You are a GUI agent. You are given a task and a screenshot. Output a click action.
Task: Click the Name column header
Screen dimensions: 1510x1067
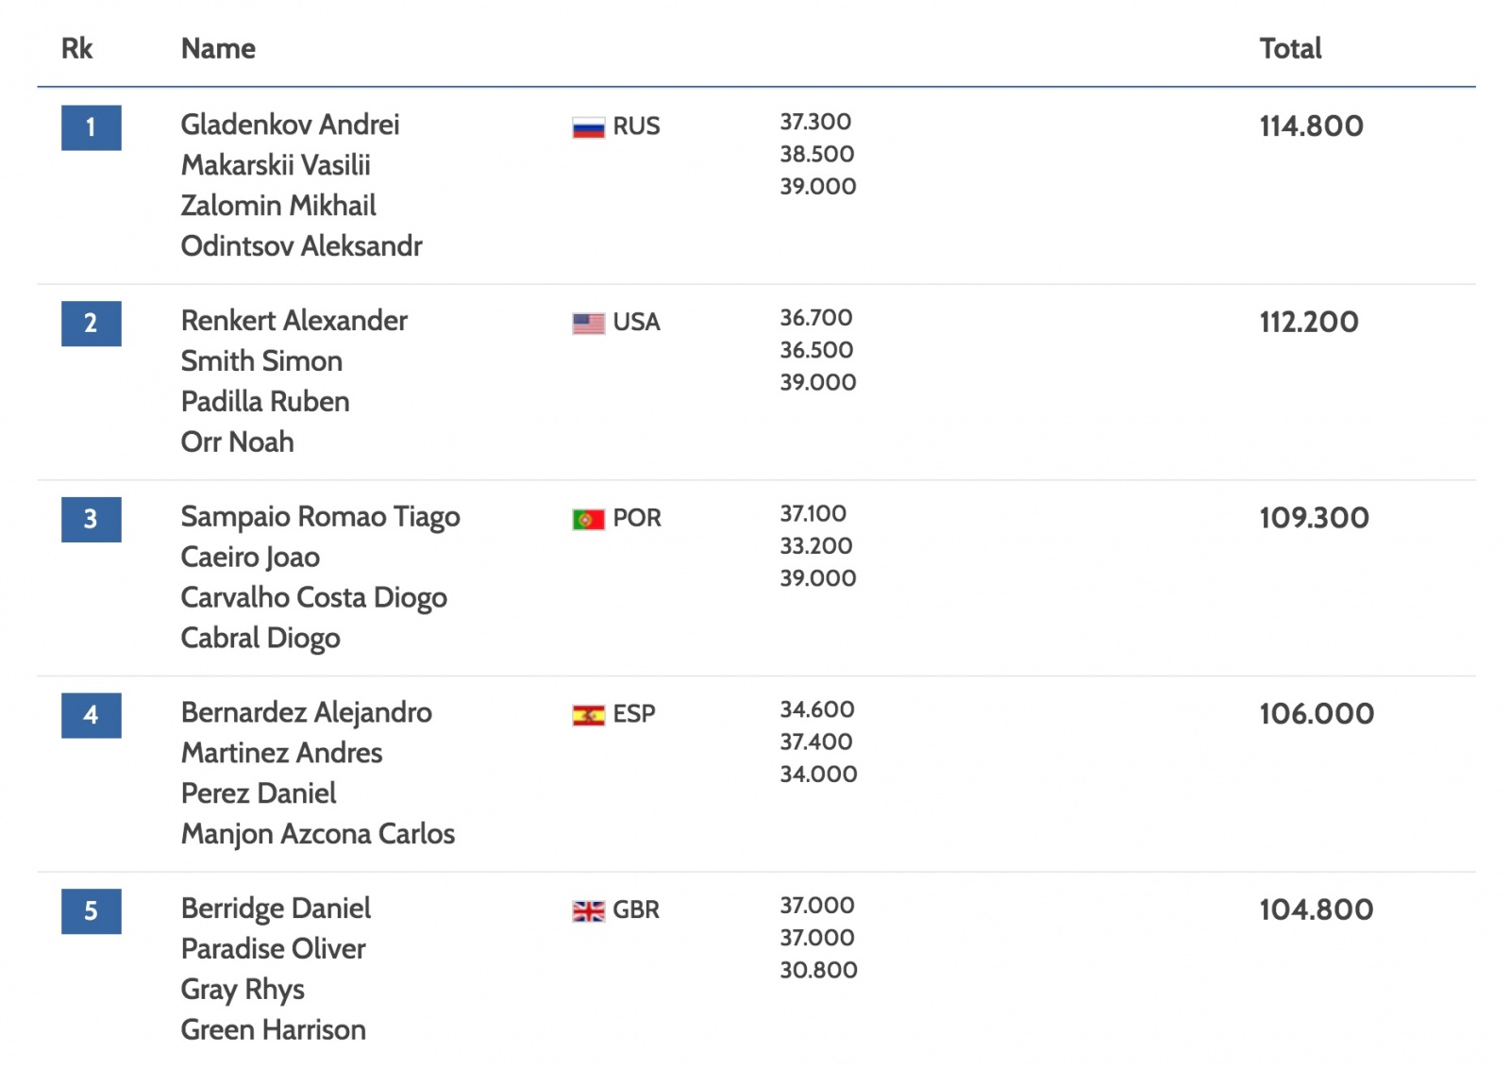coord(218,48)
